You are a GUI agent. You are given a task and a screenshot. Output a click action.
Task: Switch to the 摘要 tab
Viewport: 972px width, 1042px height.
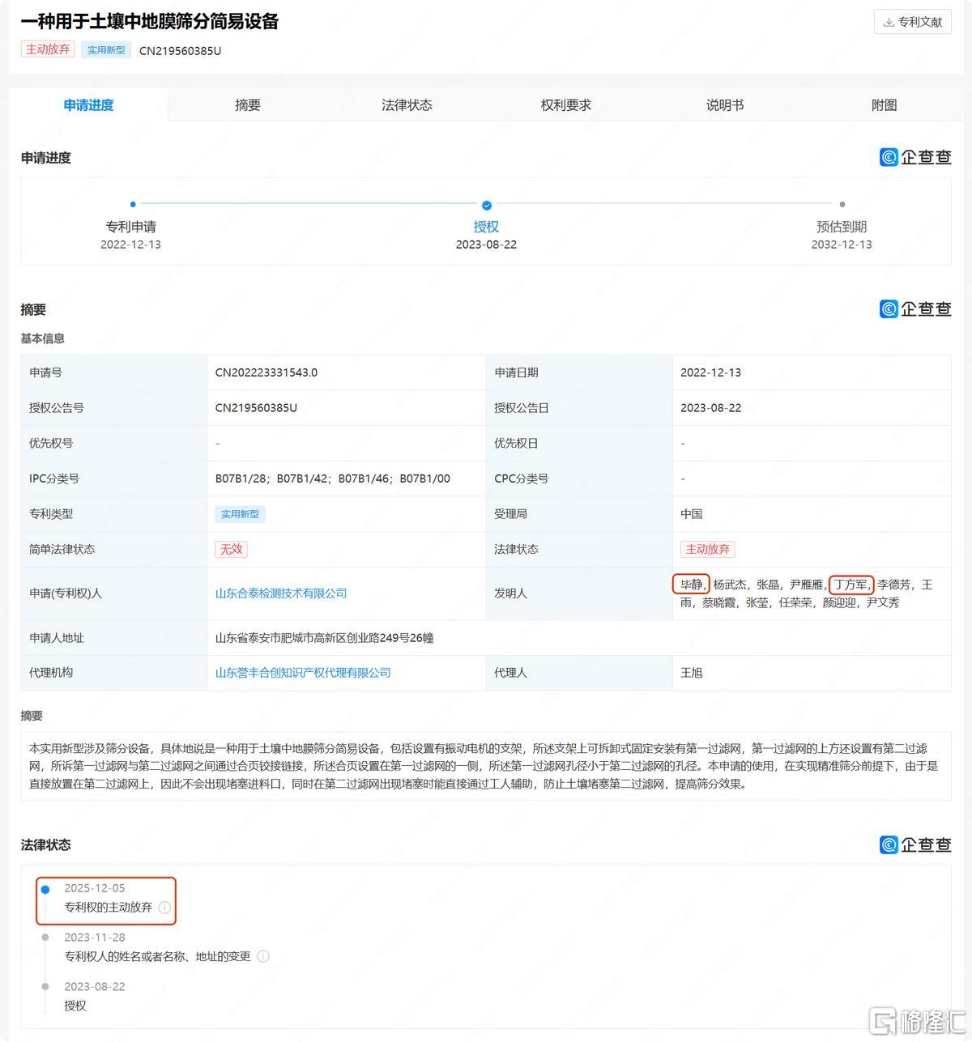point(248,105)
